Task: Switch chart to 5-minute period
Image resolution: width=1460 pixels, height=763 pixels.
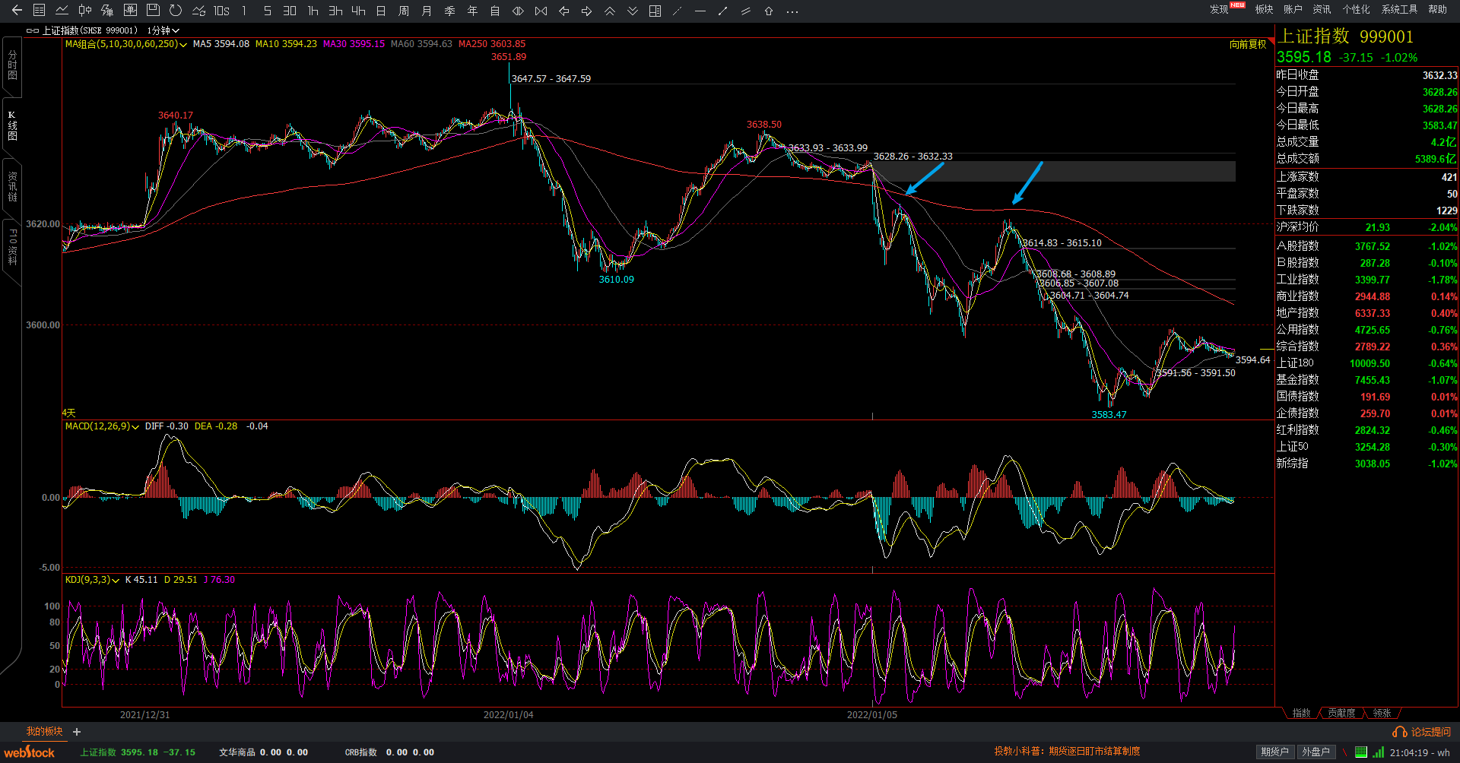Action: 267,11
